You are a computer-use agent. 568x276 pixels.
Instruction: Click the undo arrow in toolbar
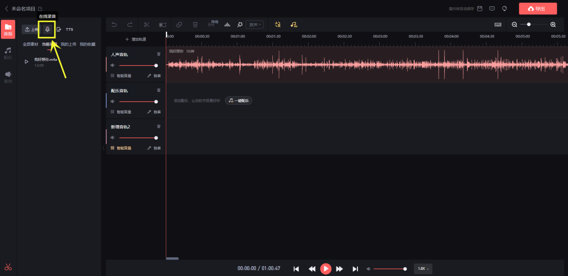click(114, 25)
